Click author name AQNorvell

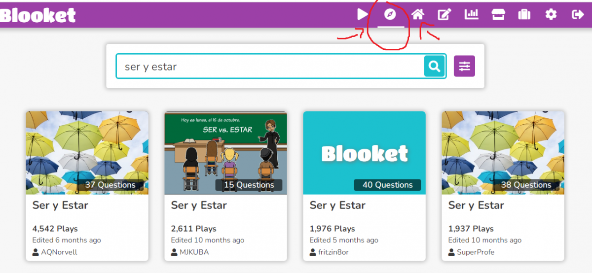coord(59,252)
